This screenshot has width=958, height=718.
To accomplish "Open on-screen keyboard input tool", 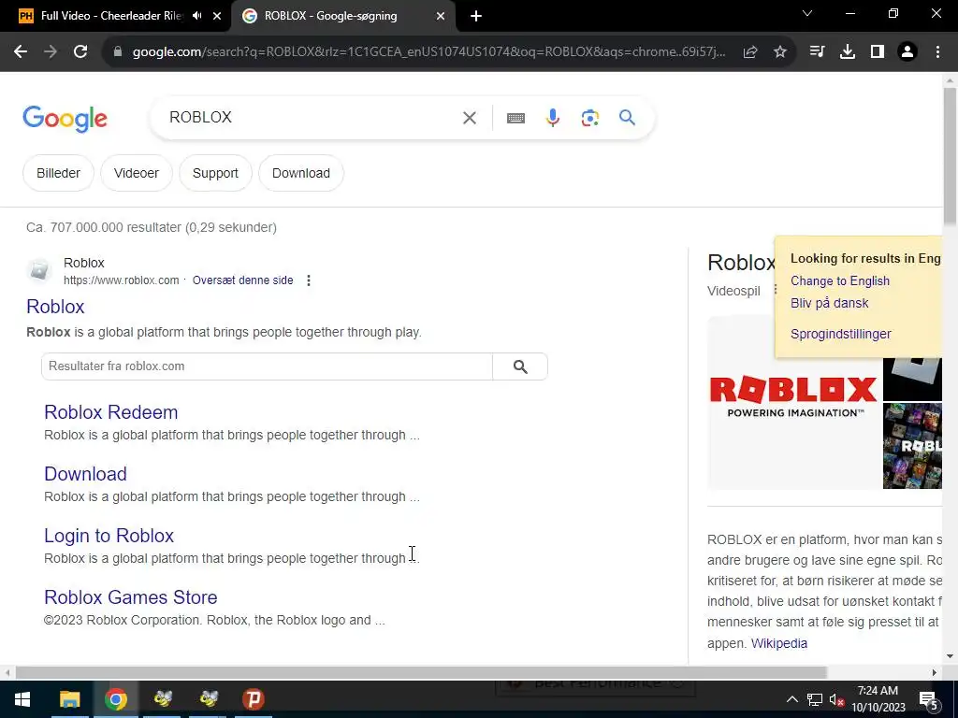I will (x=515, y=118).
